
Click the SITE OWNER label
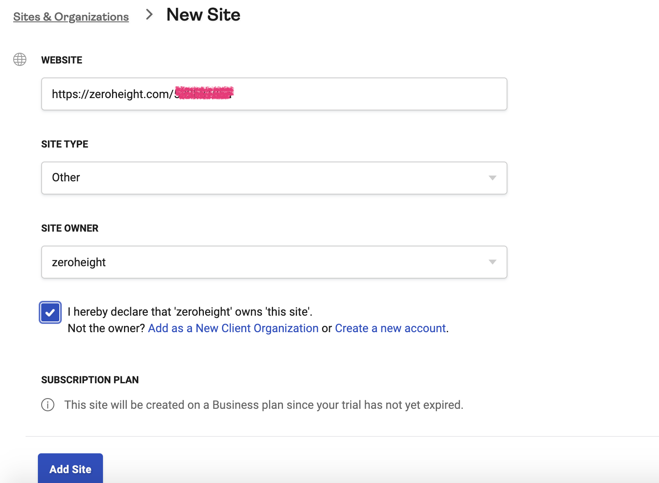[x=70, y=228]
